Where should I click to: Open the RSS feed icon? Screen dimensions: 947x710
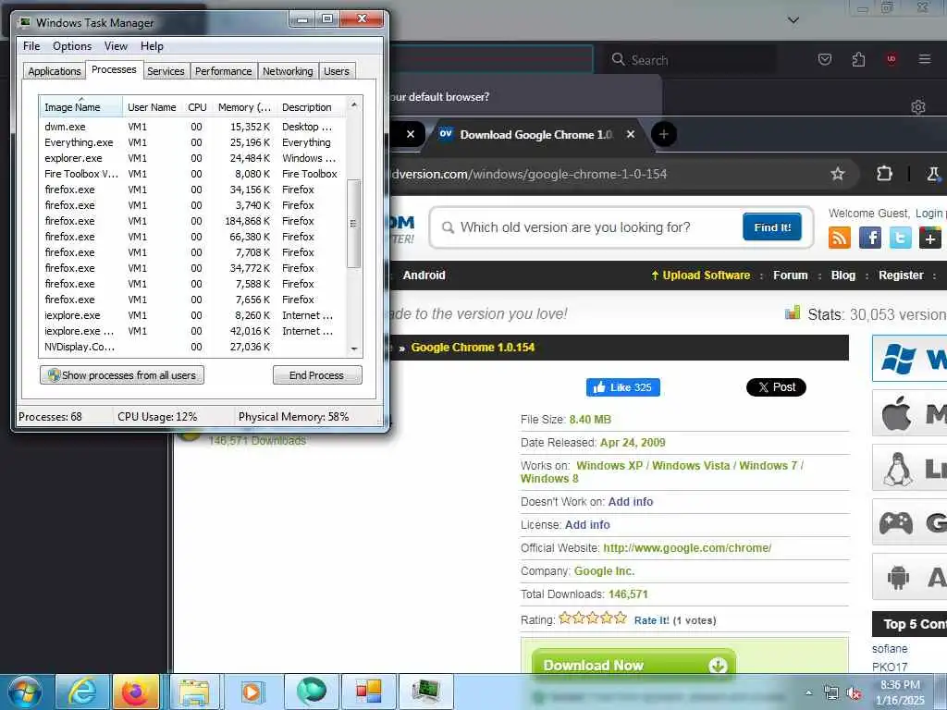pos(840,238)
